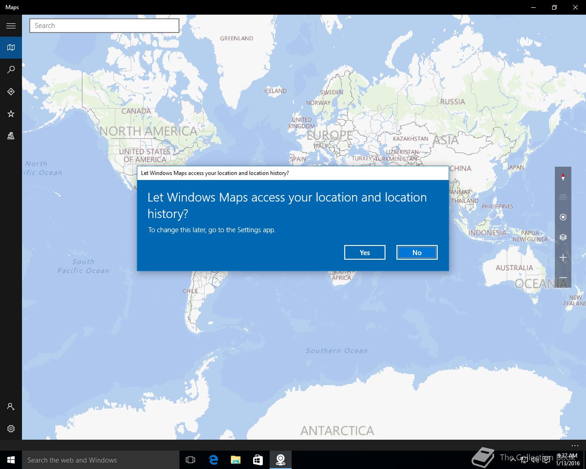Click the KAZAKHSTAN map label
This screenshot has height=469, width=586.
click(411, 138)
